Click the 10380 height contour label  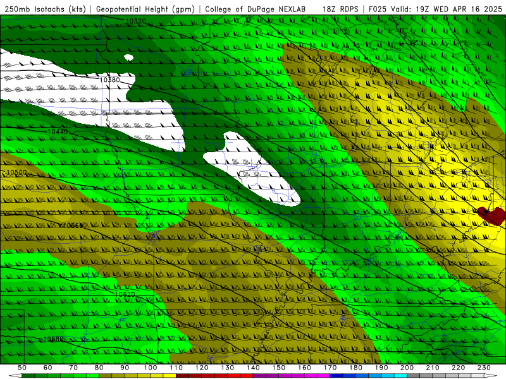tap(109, 80)
